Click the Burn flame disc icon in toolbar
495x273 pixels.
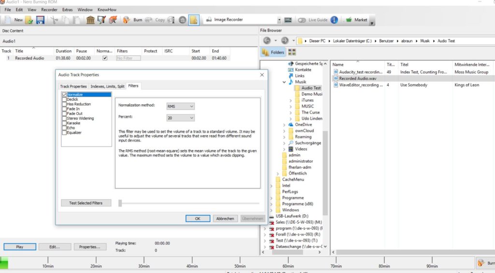(x=126, y=20)
